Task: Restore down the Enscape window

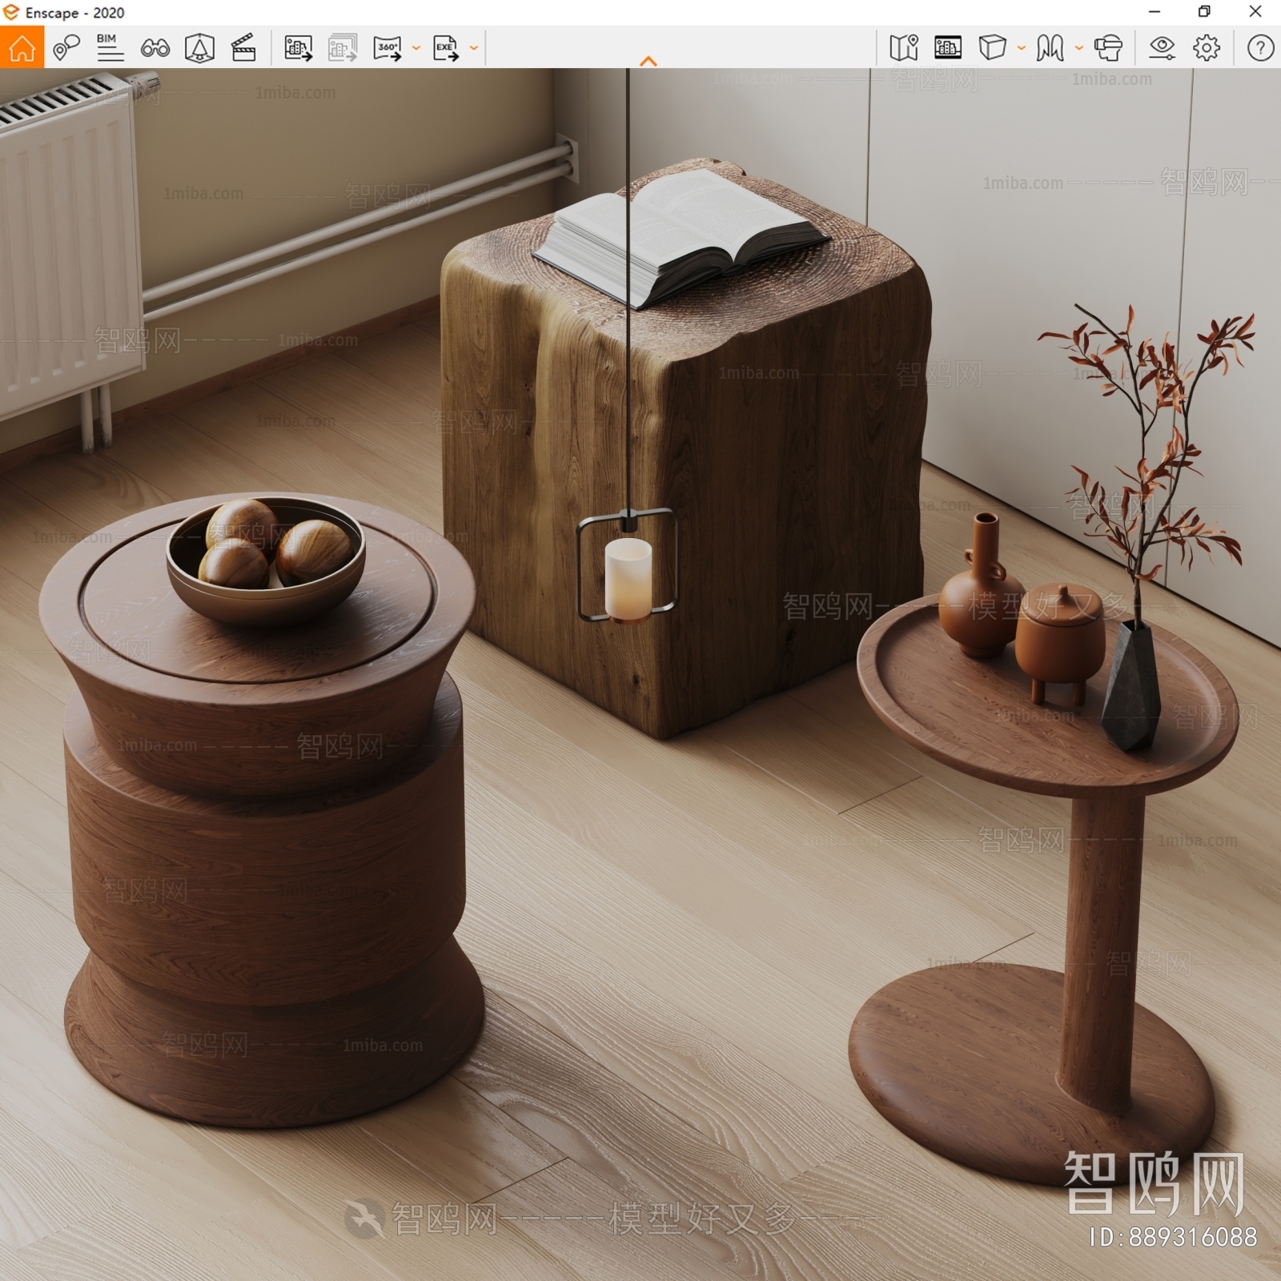Action: coord(1204,12)
